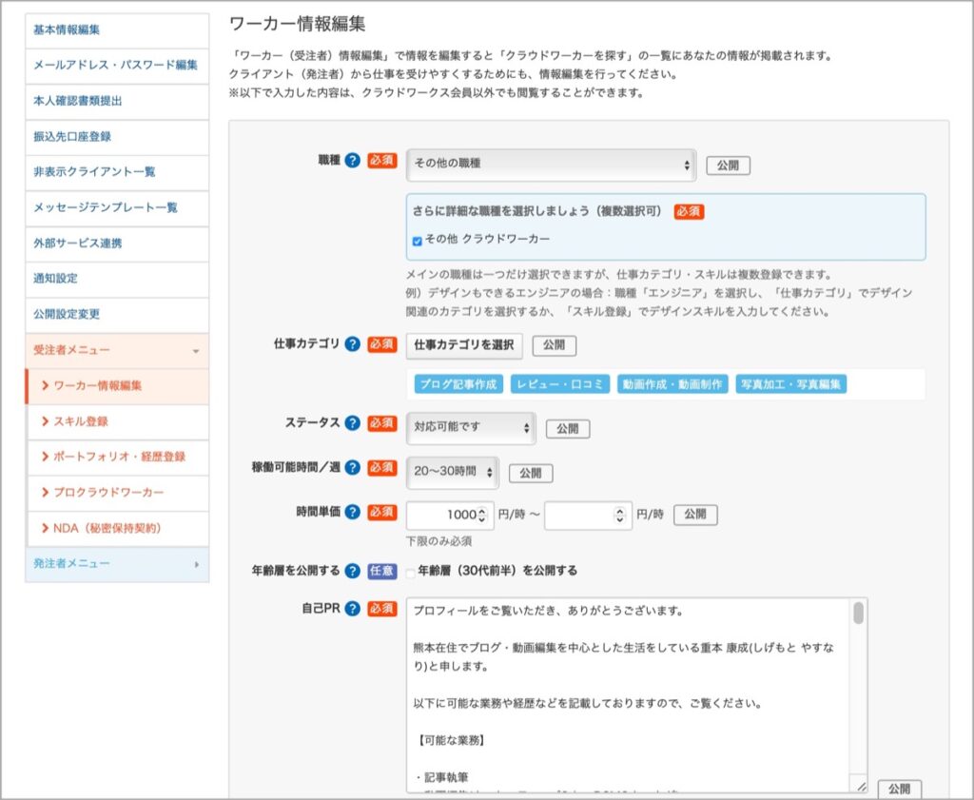Open help icon next to 自己PR

coord(352,609)
